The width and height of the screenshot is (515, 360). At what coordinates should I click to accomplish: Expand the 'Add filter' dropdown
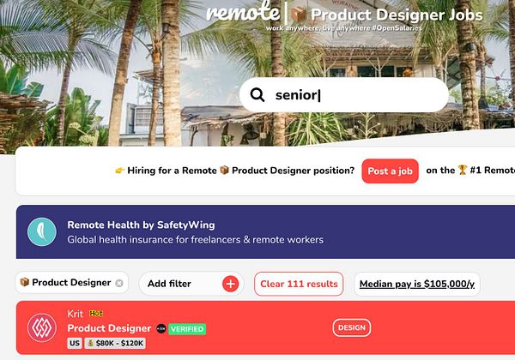[x=191, y=284]
